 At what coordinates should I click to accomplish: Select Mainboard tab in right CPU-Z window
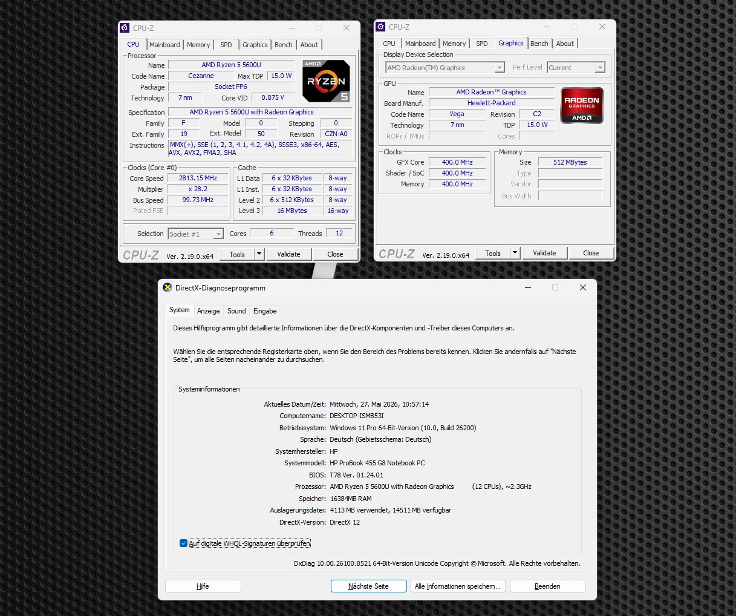point(420,44)
